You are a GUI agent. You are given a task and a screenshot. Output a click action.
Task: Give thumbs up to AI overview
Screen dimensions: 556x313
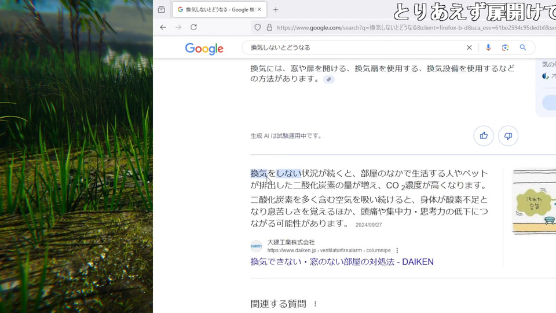pos(484,136)
